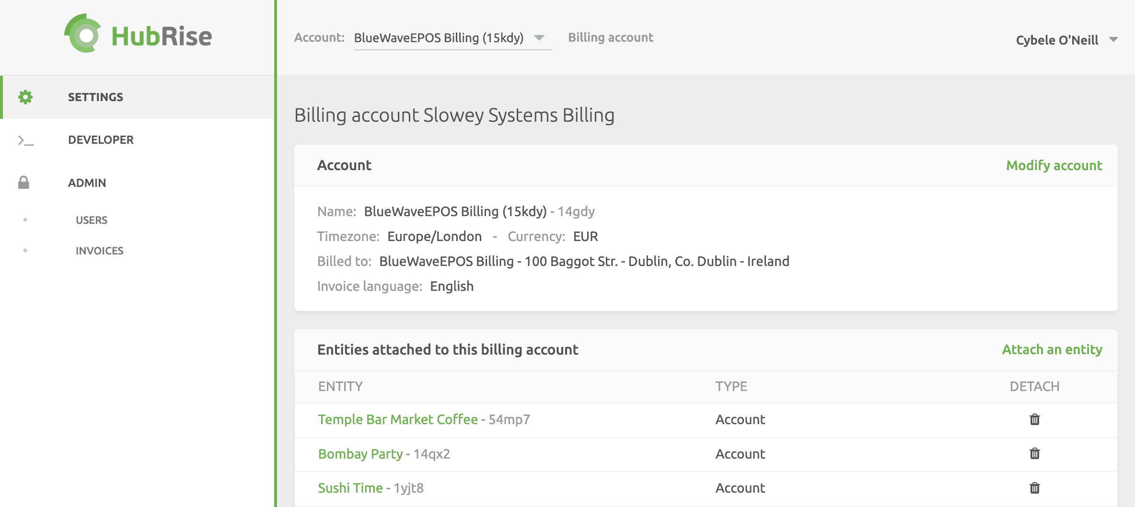Click the entity code 1yjt8
Screen dimensions: 1135x507
(x=408, y=488)
